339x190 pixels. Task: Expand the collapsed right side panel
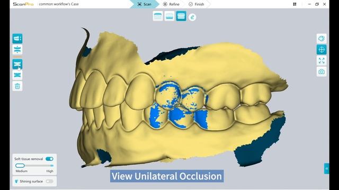pyautogui.click(x=326, y=168)
